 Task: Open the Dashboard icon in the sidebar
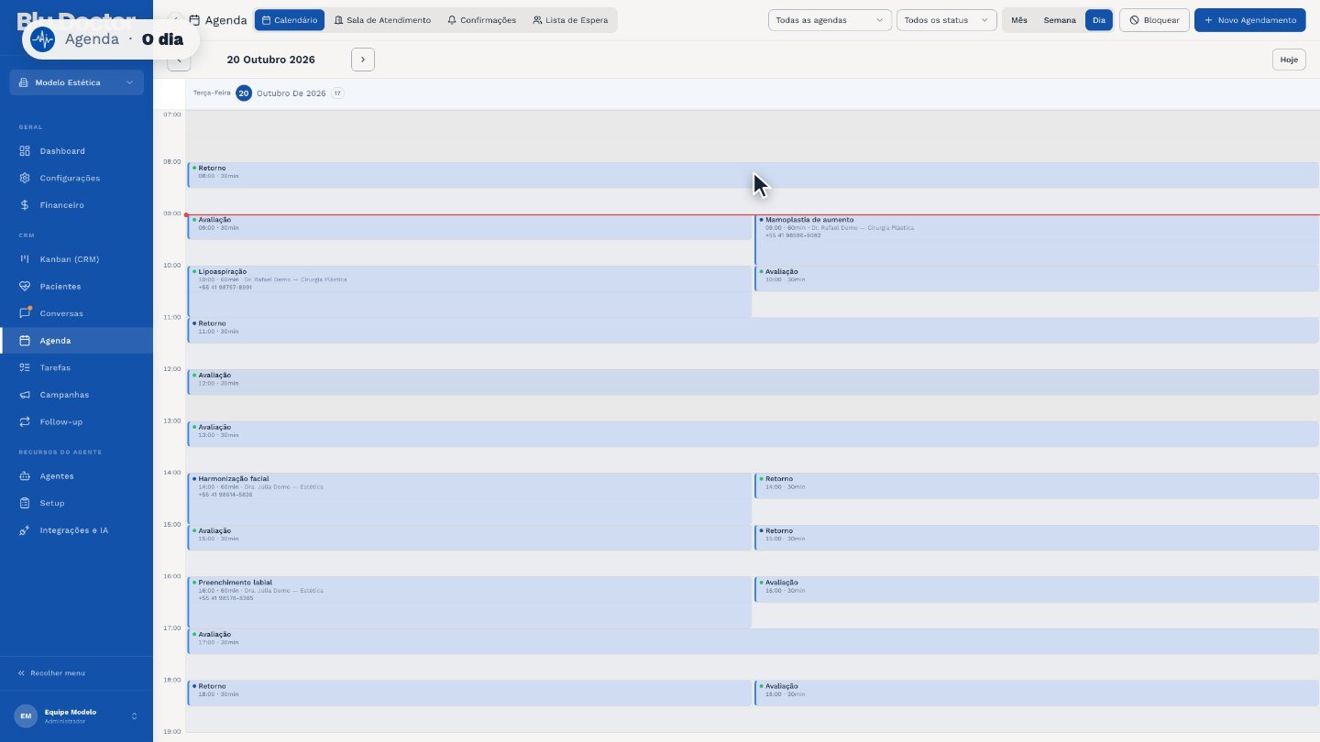tap(25, 151)
